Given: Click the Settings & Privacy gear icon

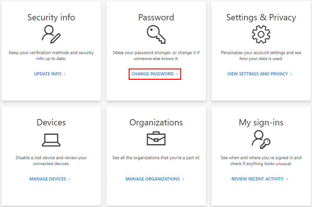Looking at the screenshot, I should tap(261, 35).
